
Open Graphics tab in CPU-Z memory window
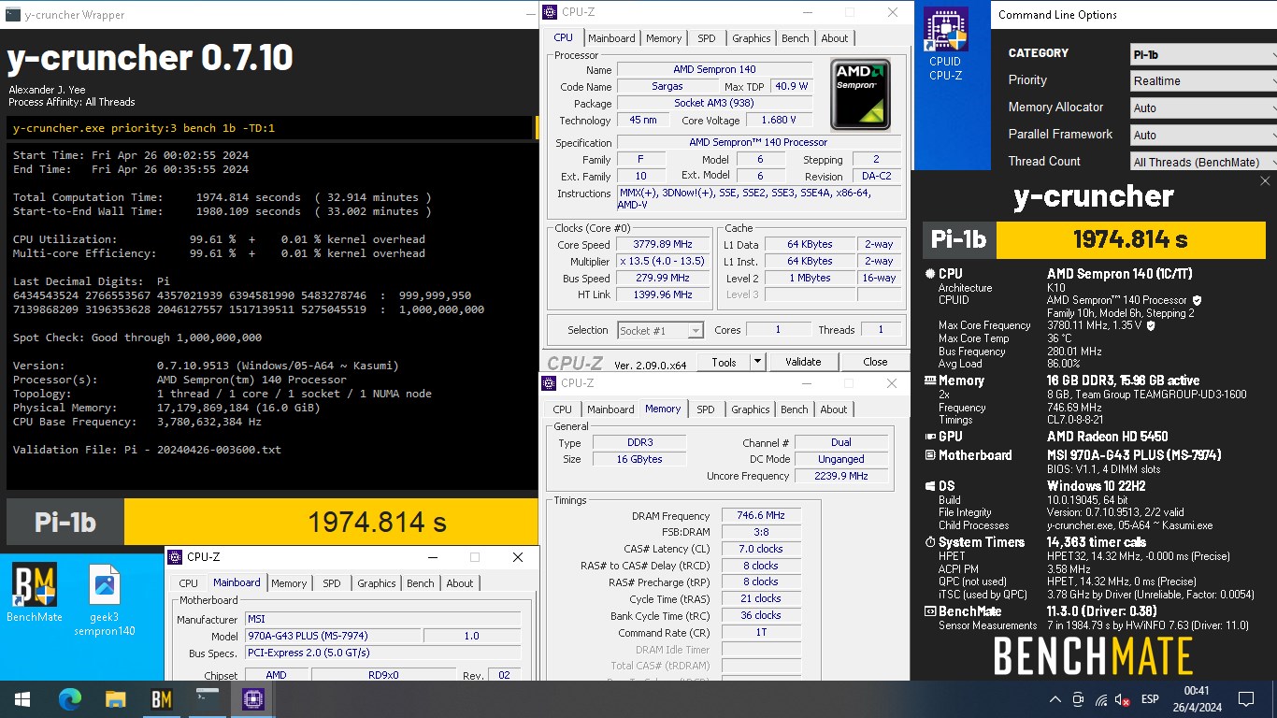pos(751,409)
